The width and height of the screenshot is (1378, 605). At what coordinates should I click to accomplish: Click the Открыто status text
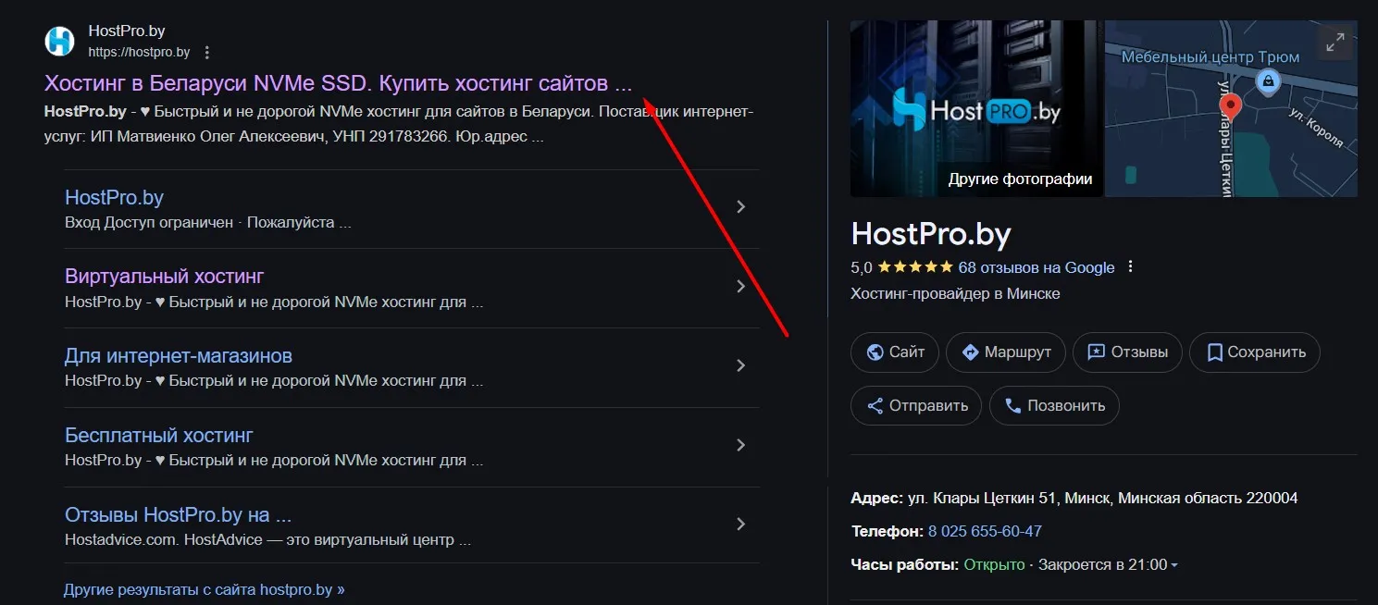(994, 564)
